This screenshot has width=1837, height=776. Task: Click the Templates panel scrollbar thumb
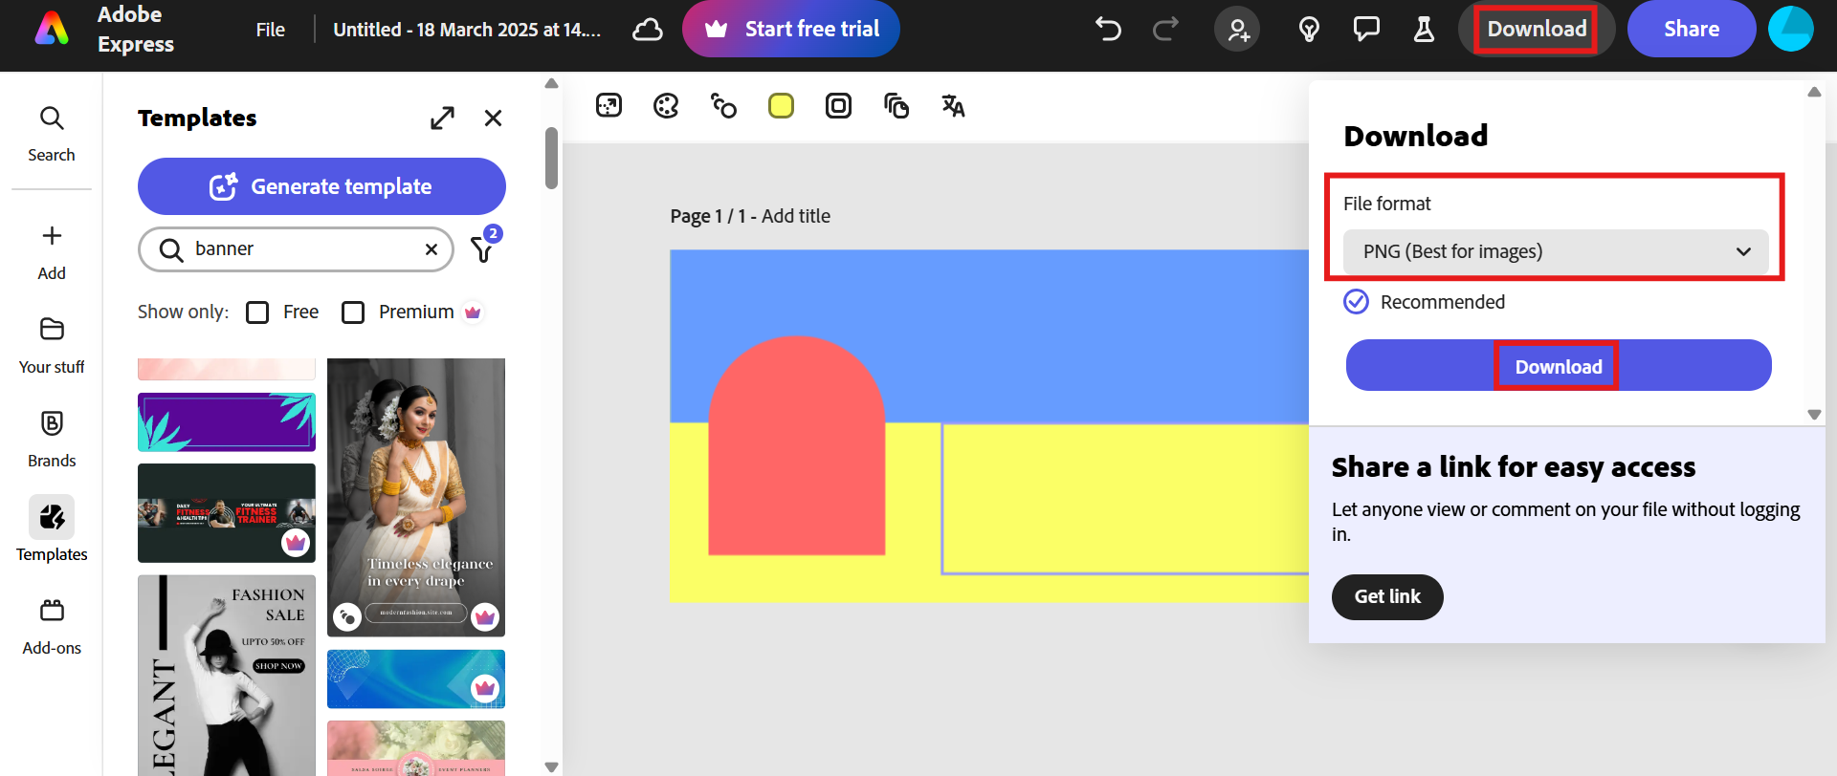tap(551, 158)
